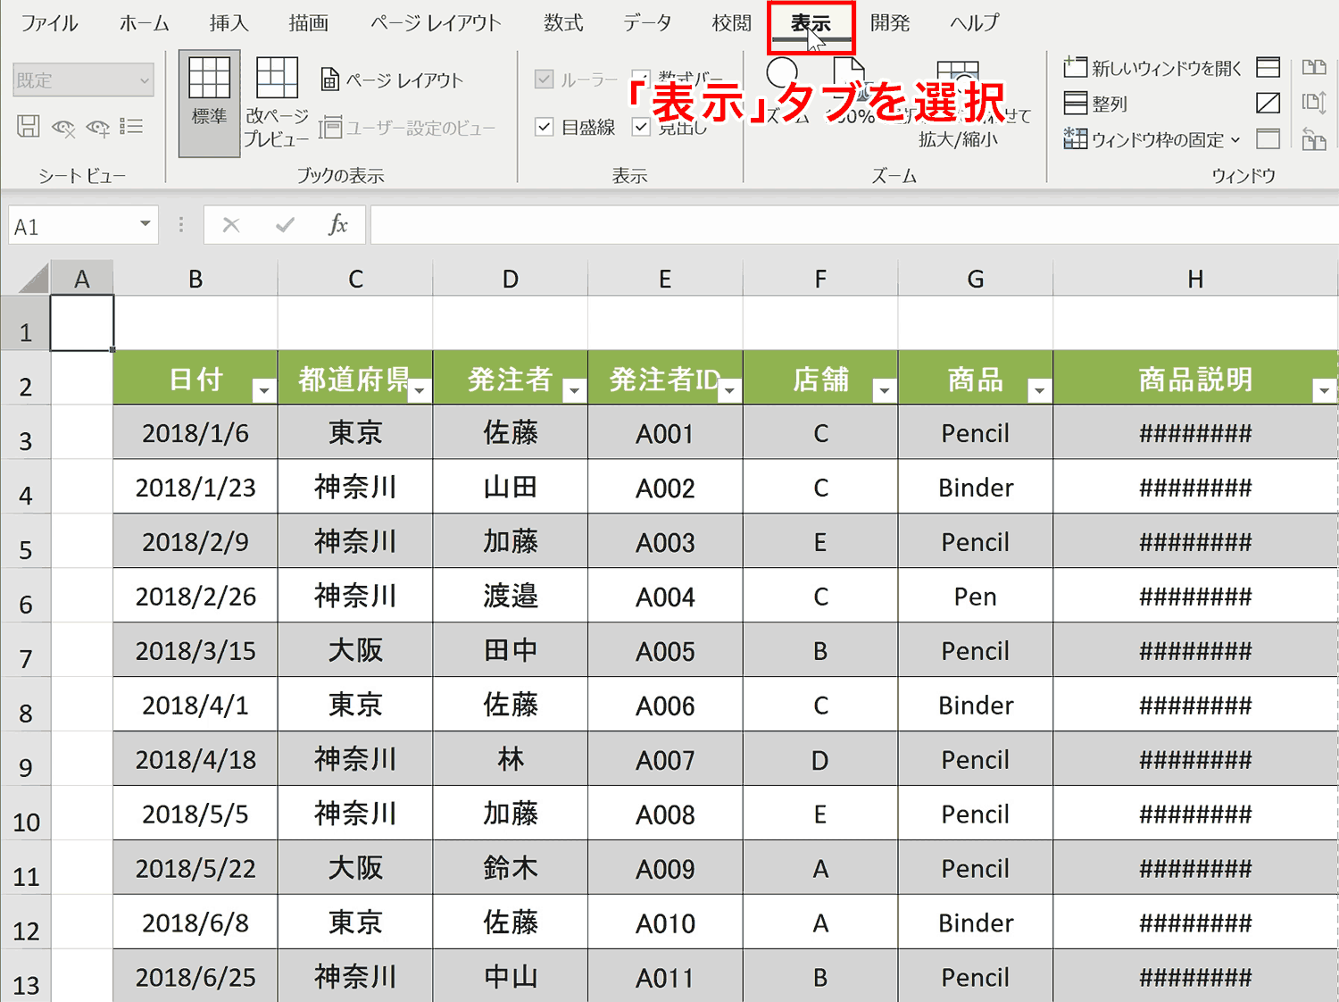The image size is (1339, 1002).
Task: Open the 都道府県 column filter dropdown
Action: (x=419, y=390)
